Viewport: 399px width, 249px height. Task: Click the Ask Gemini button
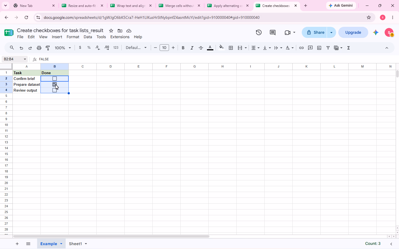point(341,6)
